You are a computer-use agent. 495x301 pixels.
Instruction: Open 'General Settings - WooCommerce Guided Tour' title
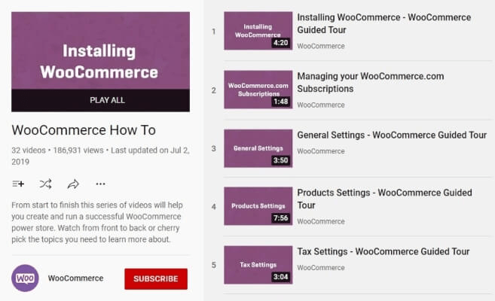pos(392,135)
